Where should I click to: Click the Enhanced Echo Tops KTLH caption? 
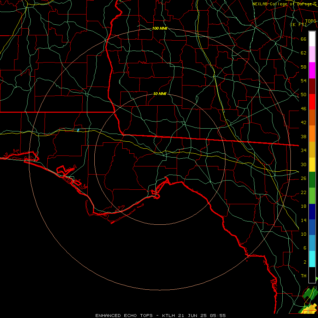pos(160,316)
